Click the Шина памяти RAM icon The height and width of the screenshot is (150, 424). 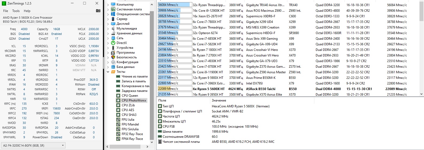tap(160, 132)
